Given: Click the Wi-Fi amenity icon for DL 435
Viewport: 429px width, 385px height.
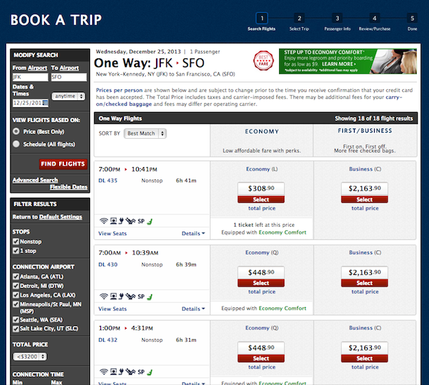Looking at the screenshot, I should (103, 221).
